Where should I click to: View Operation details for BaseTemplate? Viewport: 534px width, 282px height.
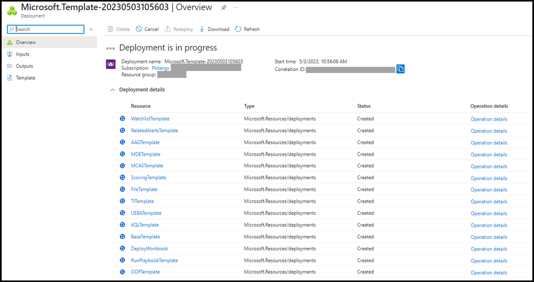[489, 237]
